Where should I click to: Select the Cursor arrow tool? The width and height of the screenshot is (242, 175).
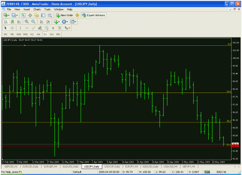point(6,28)
